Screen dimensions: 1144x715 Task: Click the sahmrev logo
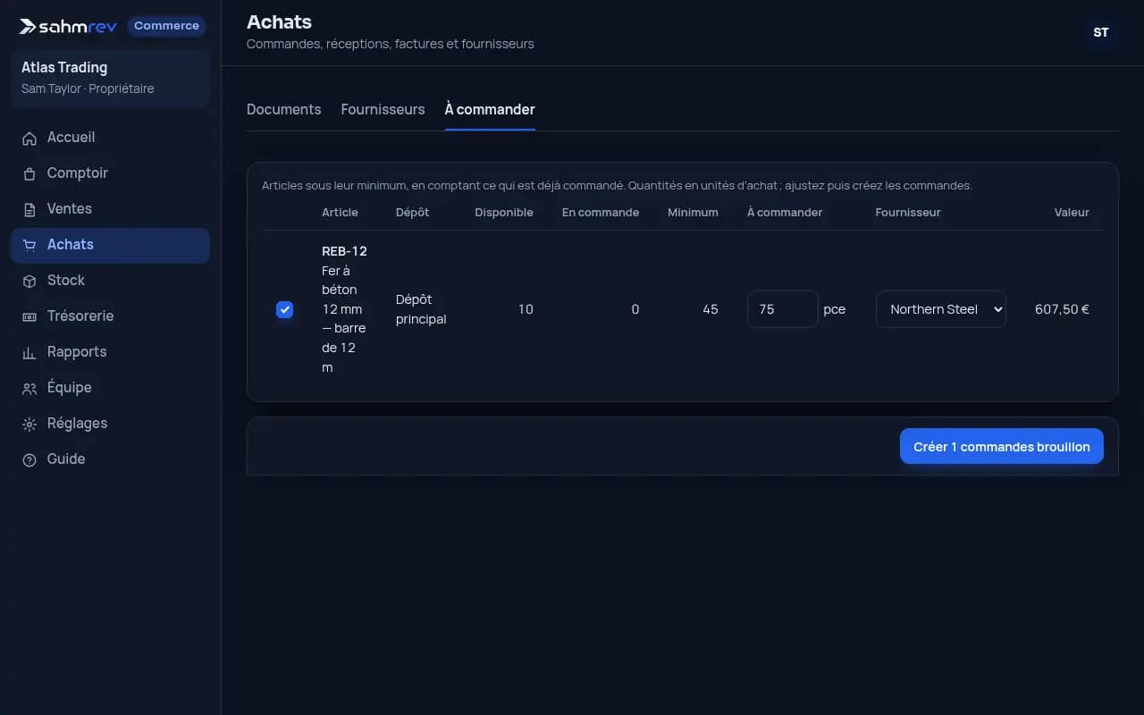[x=68, y=26]
